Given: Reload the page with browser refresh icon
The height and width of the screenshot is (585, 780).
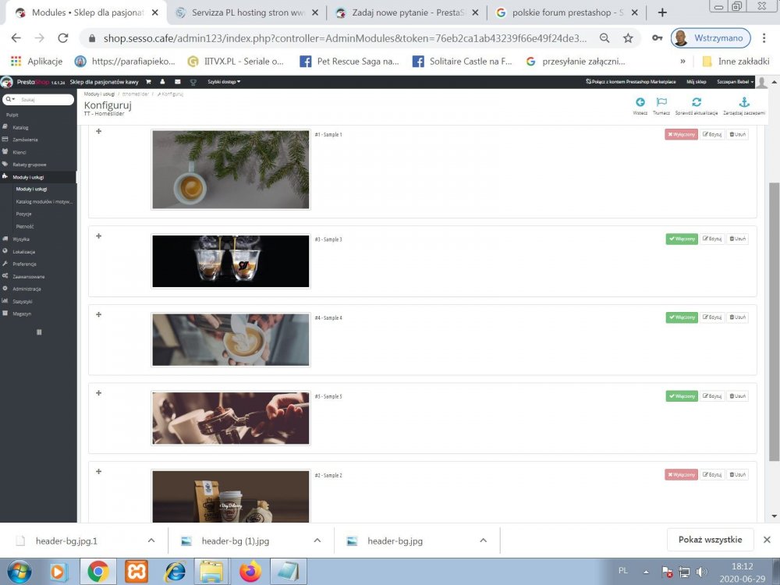Looking at the screenshot, I should click(x=62, y=37).
